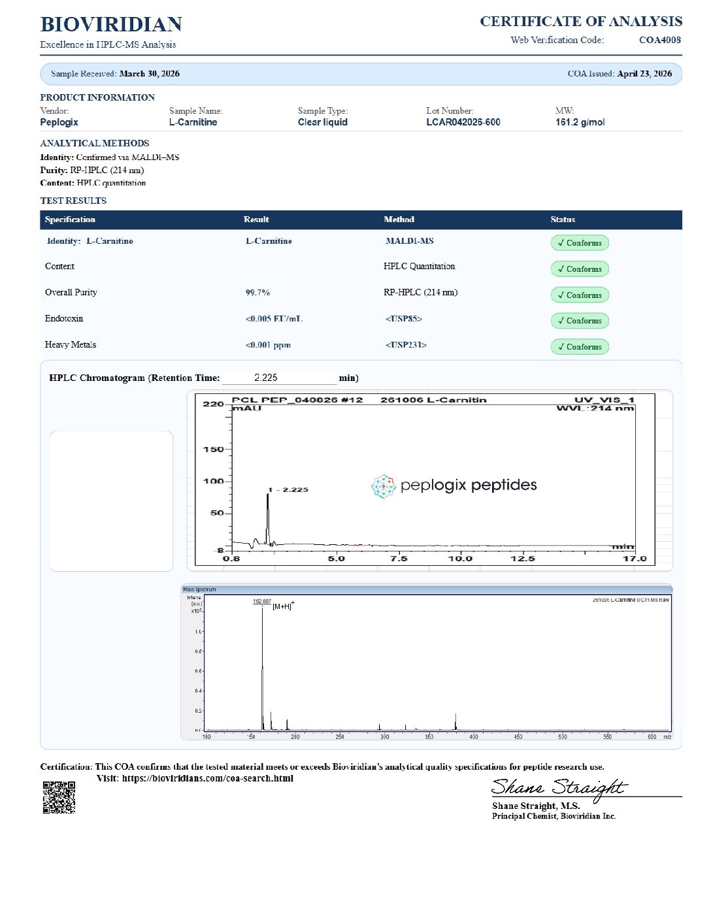The width and height of the screenshot is (711, 920).
Task: Click COA Issued date April 23, 2026
Action: (644, 74)
